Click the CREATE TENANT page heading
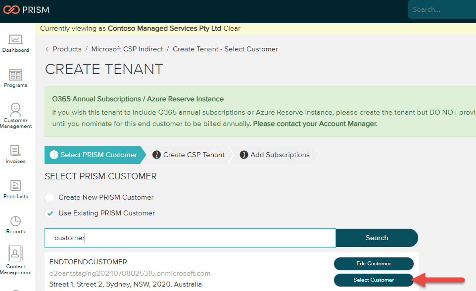 point(104,69)
